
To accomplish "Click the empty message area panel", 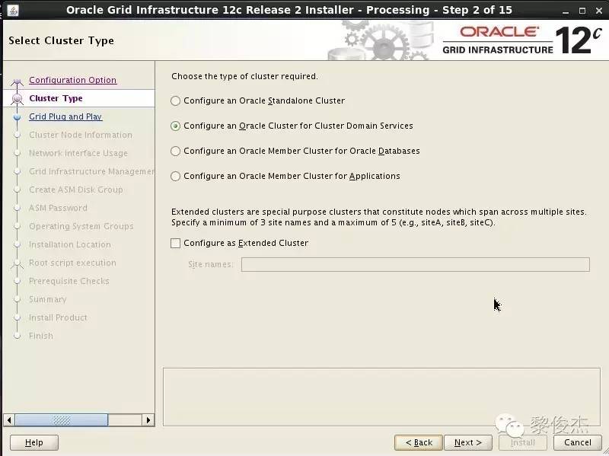I will [x=381, y=397].
